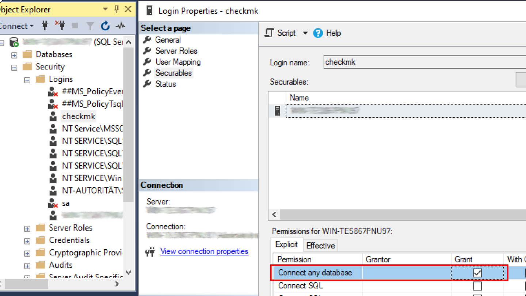Screen dimensions: 526x296
Task: Collapse the Logins node
Action: point(27,80)
